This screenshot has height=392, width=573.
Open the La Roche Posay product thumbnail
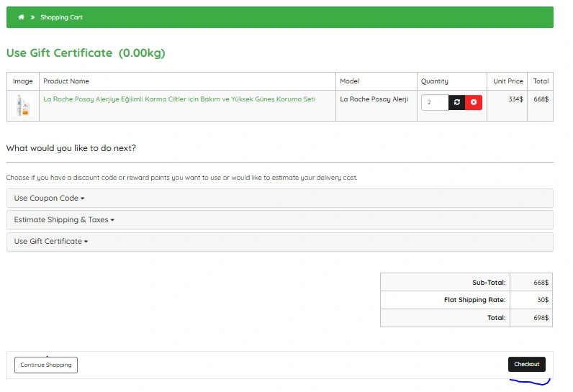click(x=22, y=106)
